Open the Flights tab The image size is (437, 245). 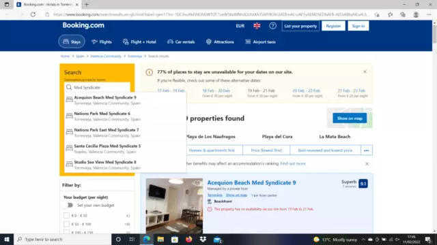point(102,42)
